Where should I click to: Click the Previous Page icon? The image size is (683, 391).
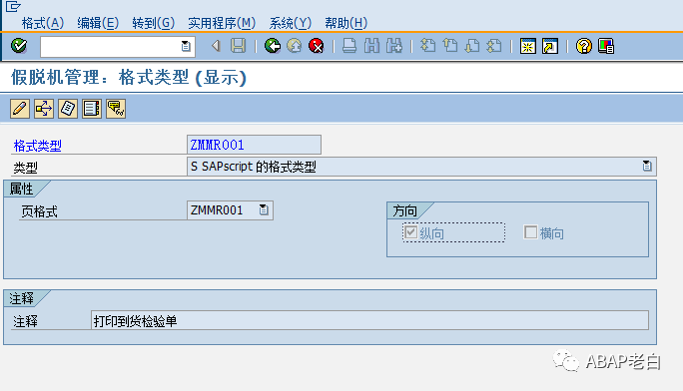pyautogui.click(x=450, y=46)
